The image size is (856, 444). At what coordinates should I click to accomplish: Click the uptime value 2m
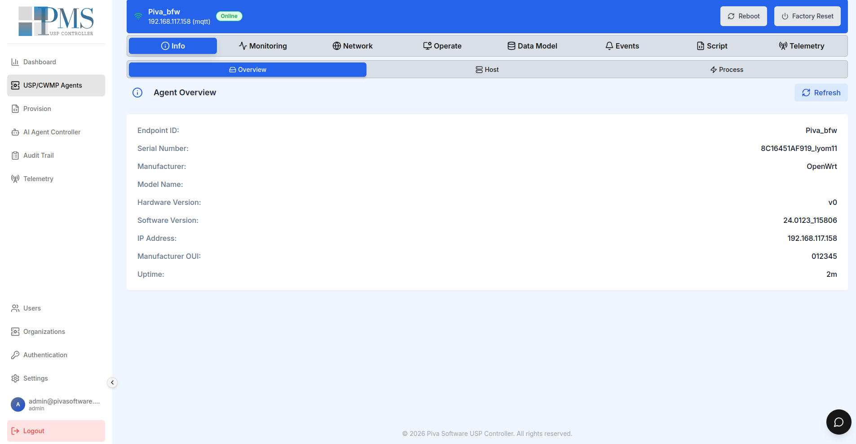[x=832, y=274]
